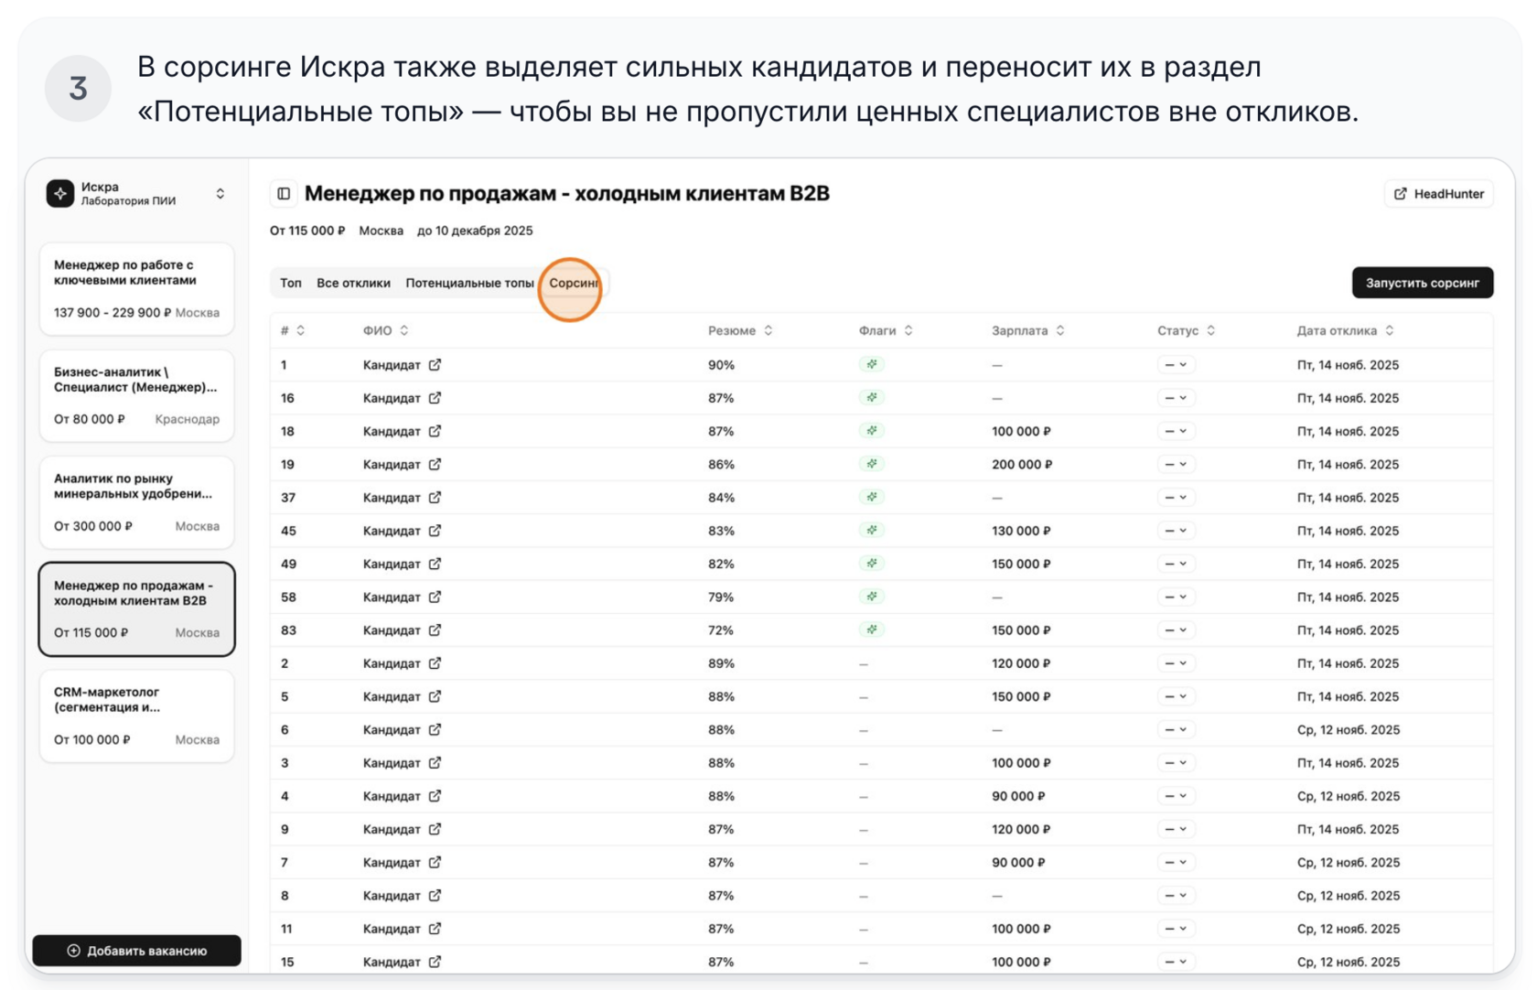Click the Запустить сорсинг button

(x=1423, y=283)
